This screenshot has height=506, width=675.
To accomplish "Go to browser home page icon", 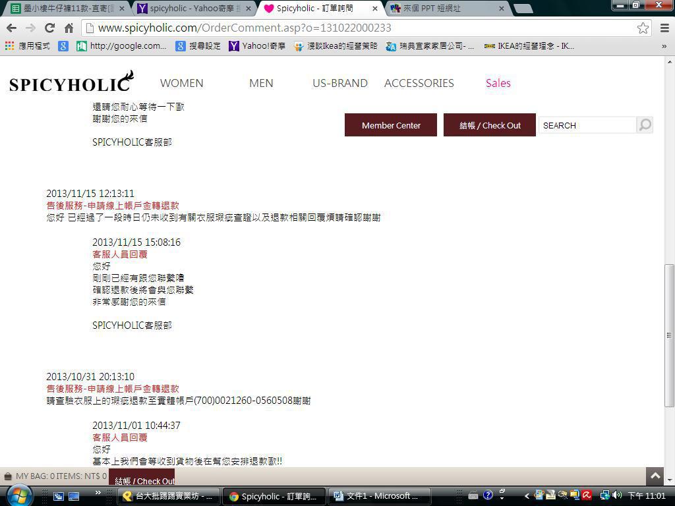I will tap(69, 28).
